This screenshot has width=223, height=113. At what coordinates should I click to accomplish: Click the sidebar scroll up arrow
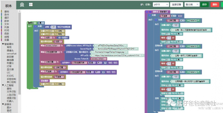pyautogui.click(x=20, y=11)
